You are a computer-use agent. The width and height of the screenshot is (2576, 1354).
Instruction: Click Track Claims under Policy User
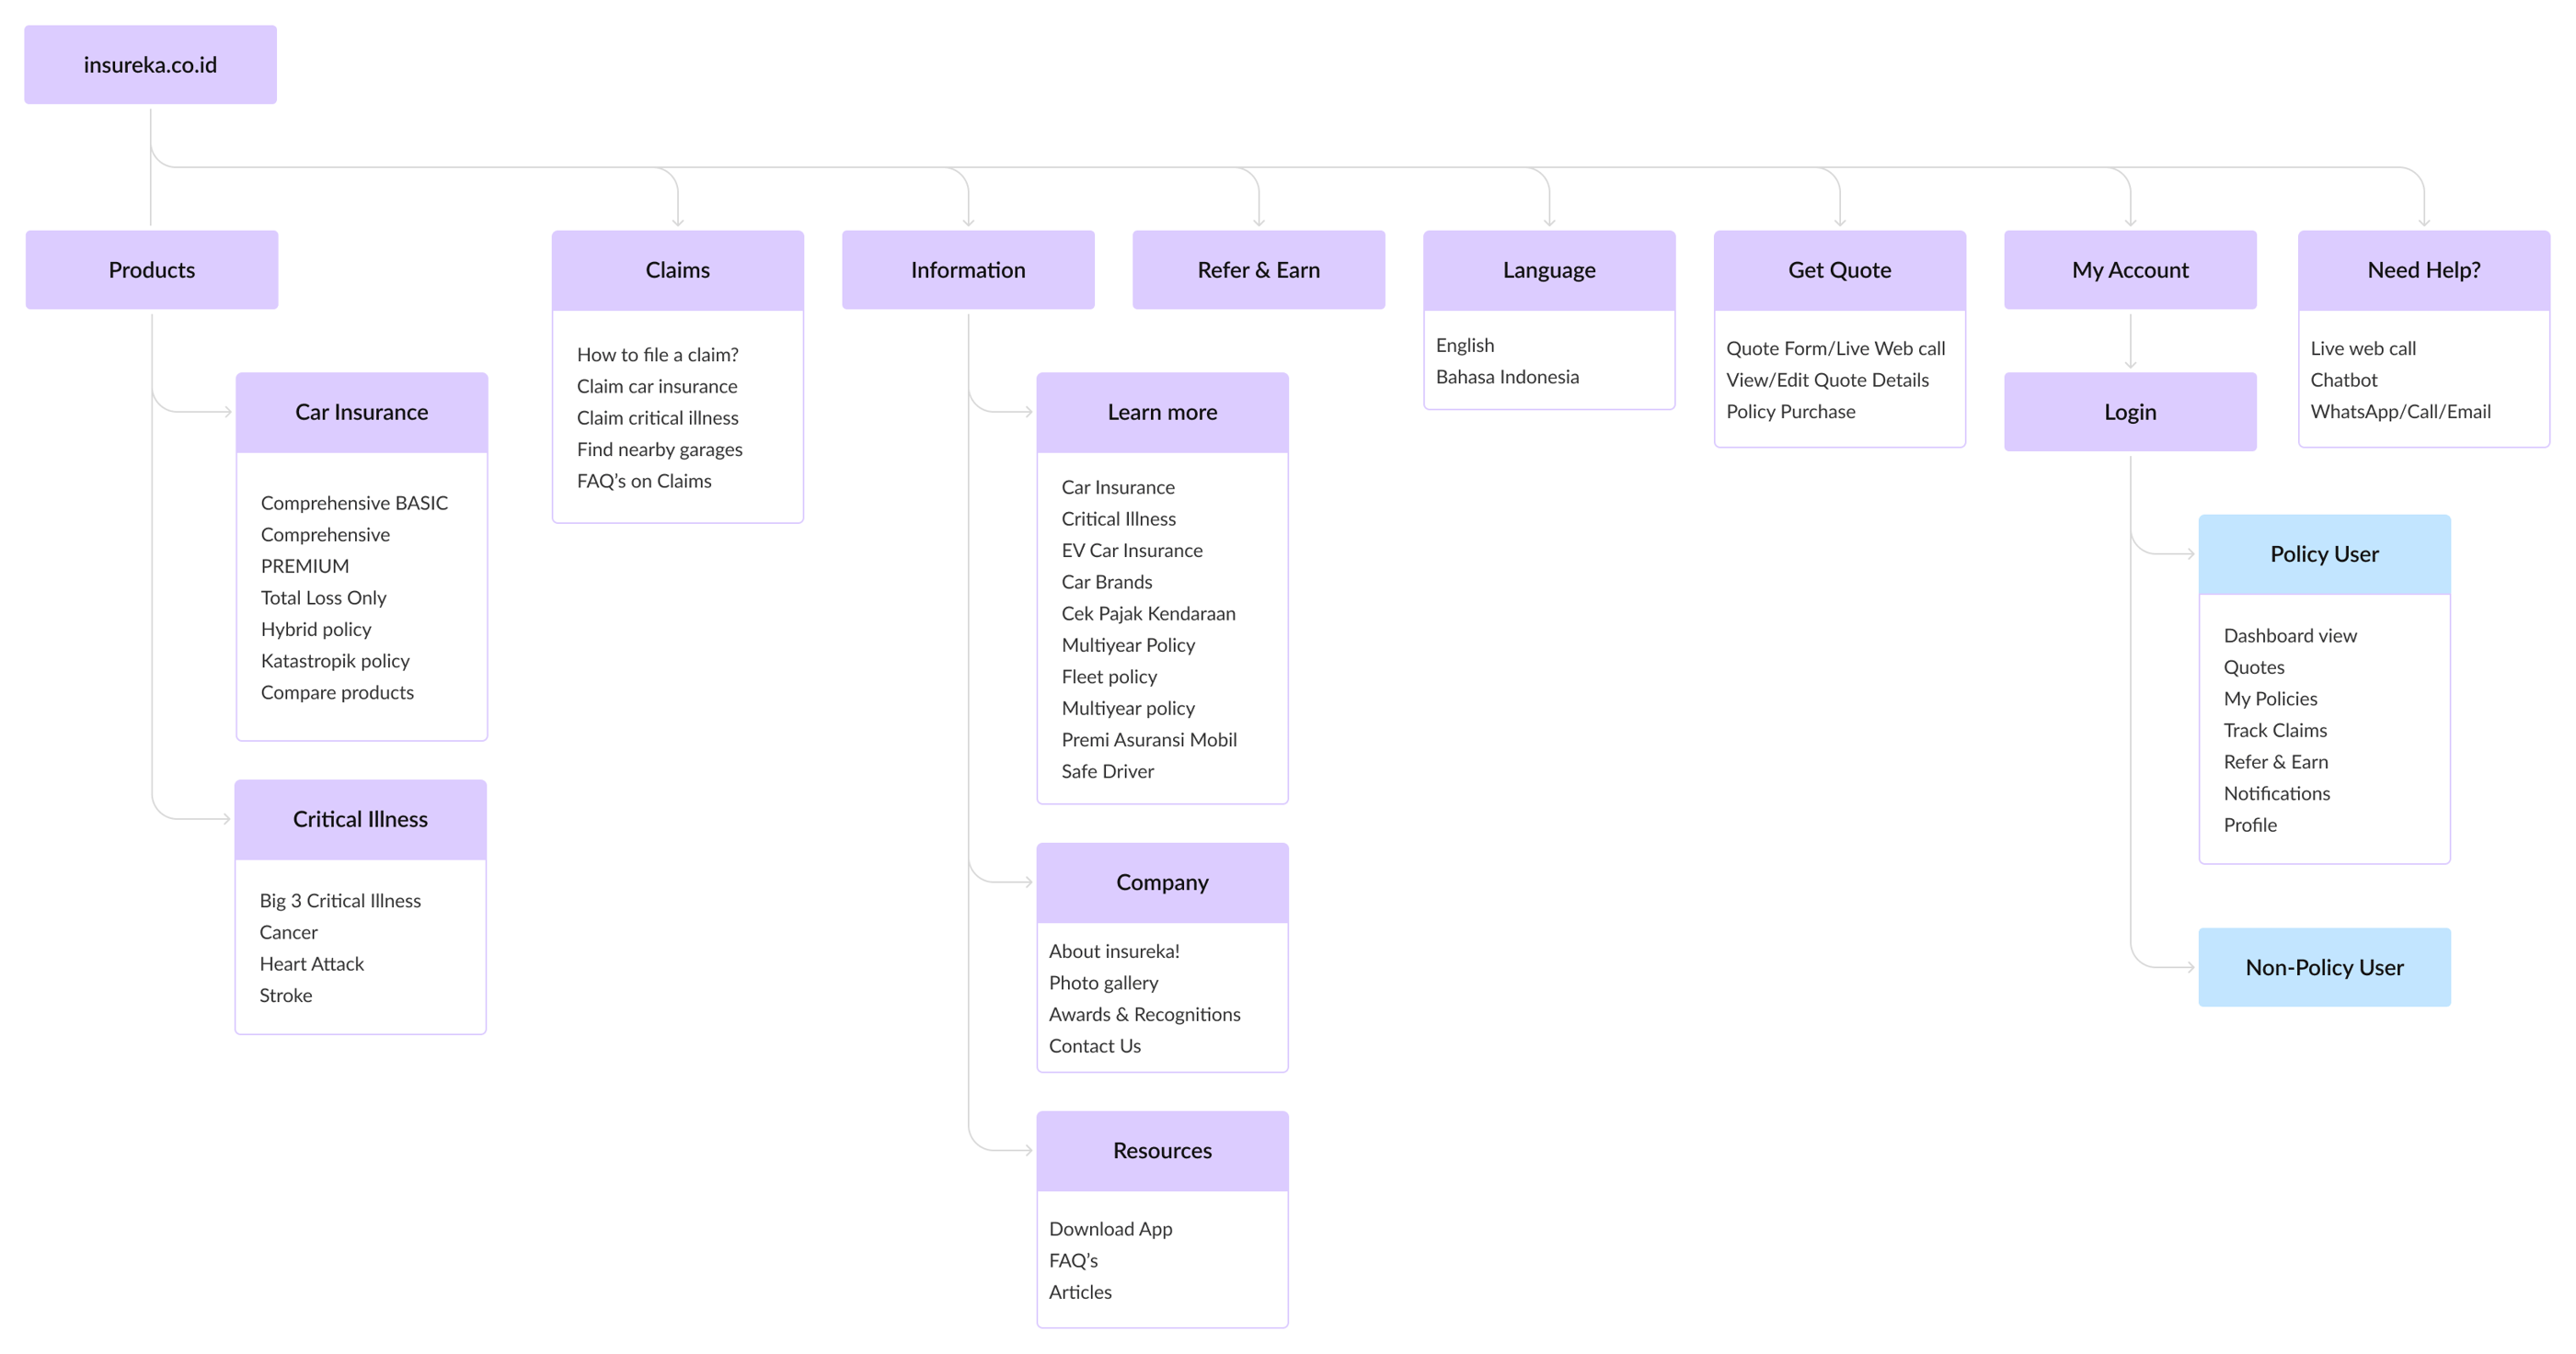click(x=2275, y=731)
